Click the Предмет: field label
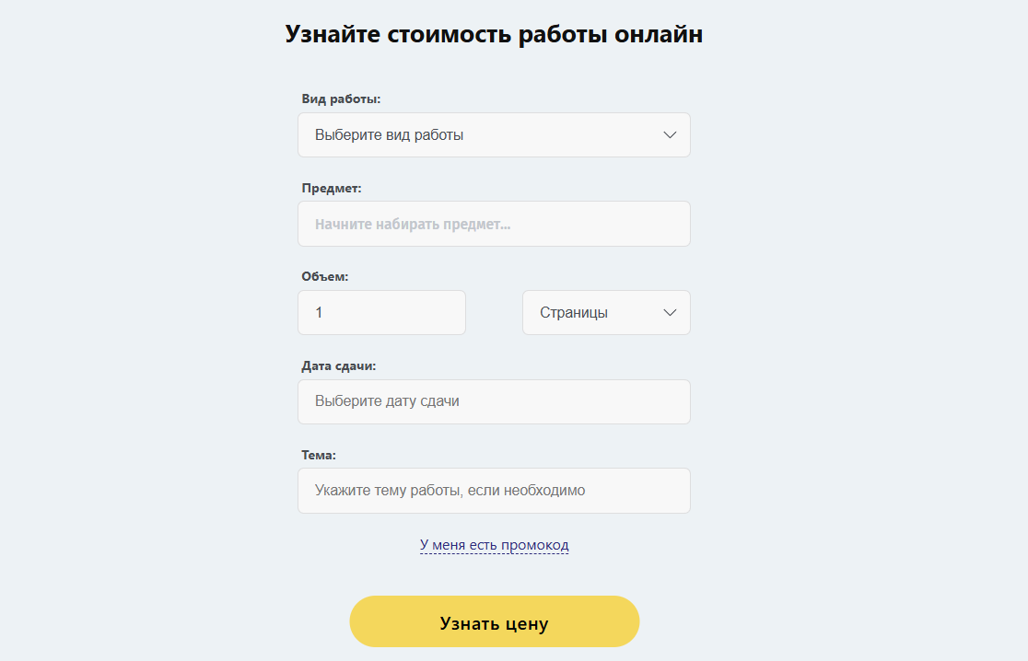The image size is (1028, 661). (331, 188)
